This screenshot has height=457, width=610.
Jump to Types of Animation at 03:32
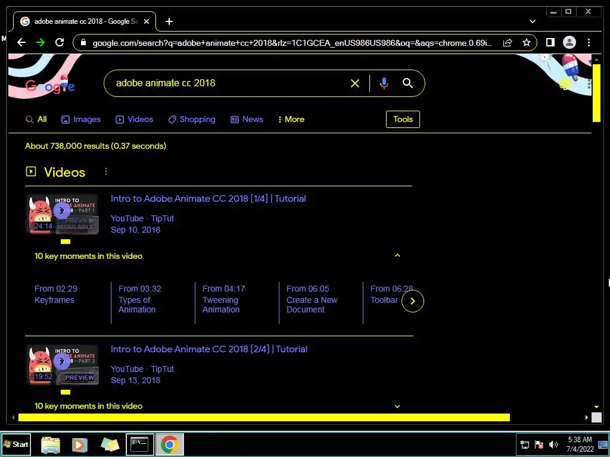(139, 299)
